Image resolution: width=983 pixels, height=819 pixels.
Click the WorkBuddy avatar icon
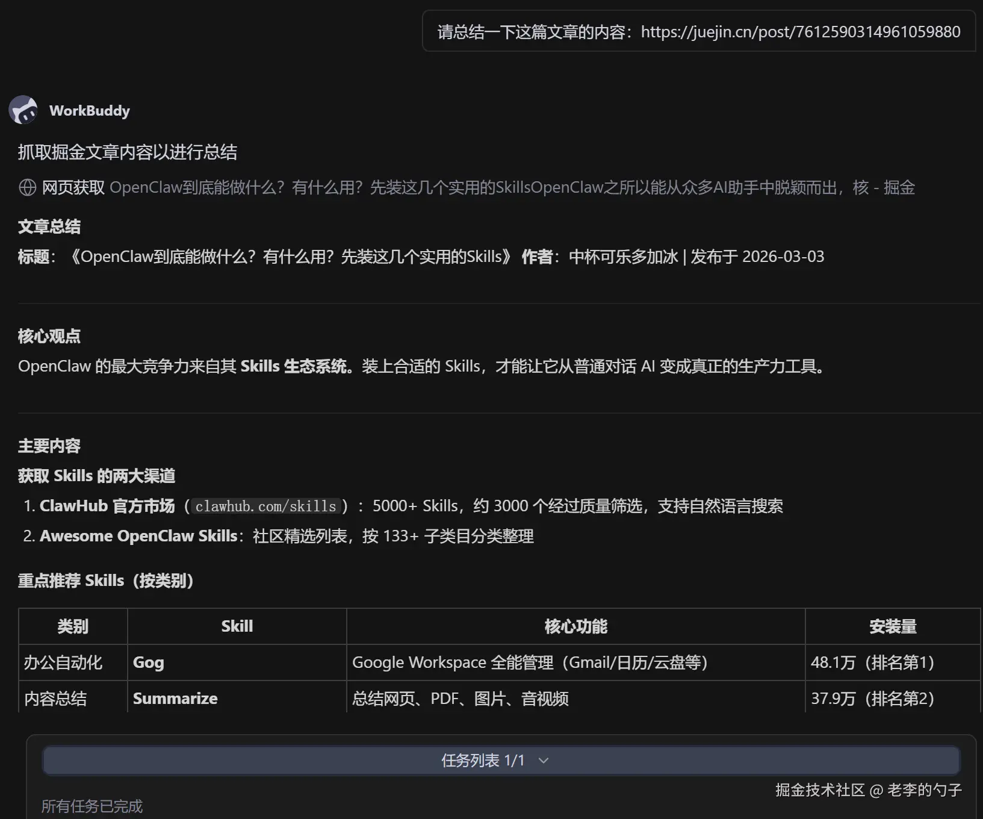(23, 110)
